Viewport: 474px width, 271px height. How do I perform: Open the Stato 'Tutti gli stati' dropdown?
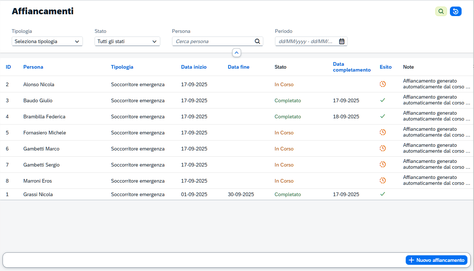(127, 41)
